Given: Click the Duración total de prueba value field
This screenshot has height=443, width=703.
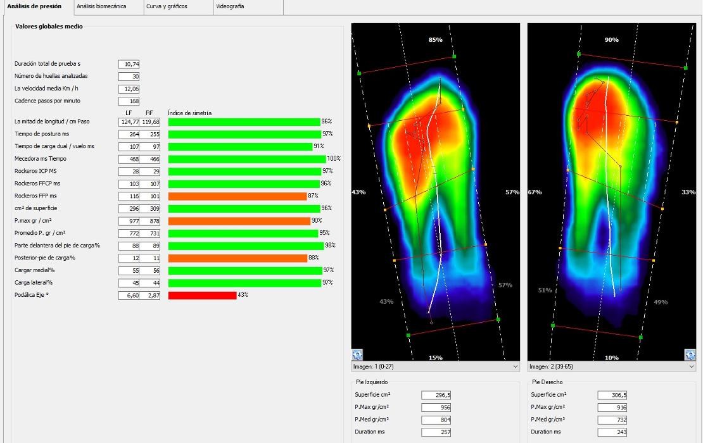Looking at the screenshot, I should click(129, 64).
